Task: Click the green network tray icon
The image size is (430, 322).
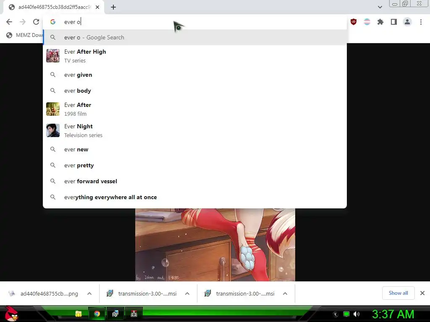Action: tap(346, 314)
